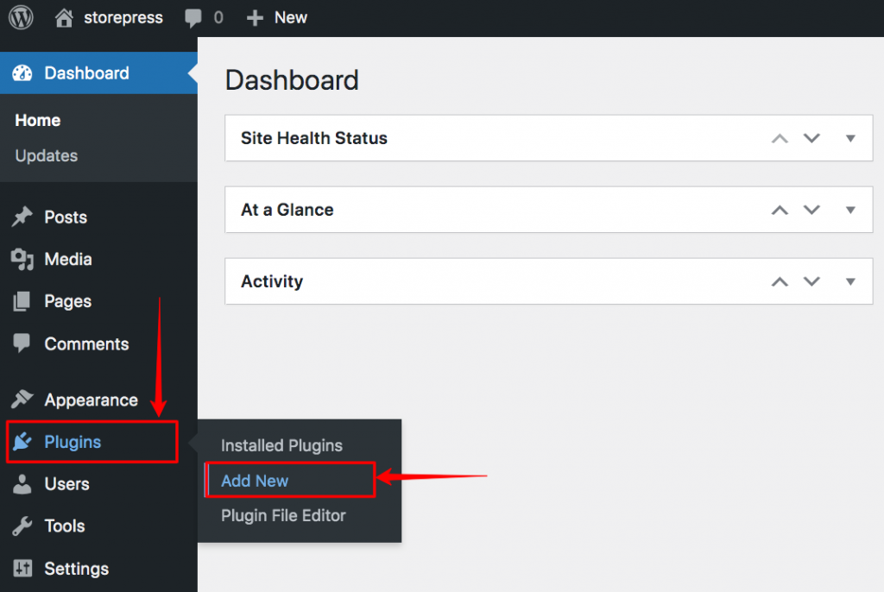
Task: Collapse the At a Glance panel triangle
Action: click(850, 210)
